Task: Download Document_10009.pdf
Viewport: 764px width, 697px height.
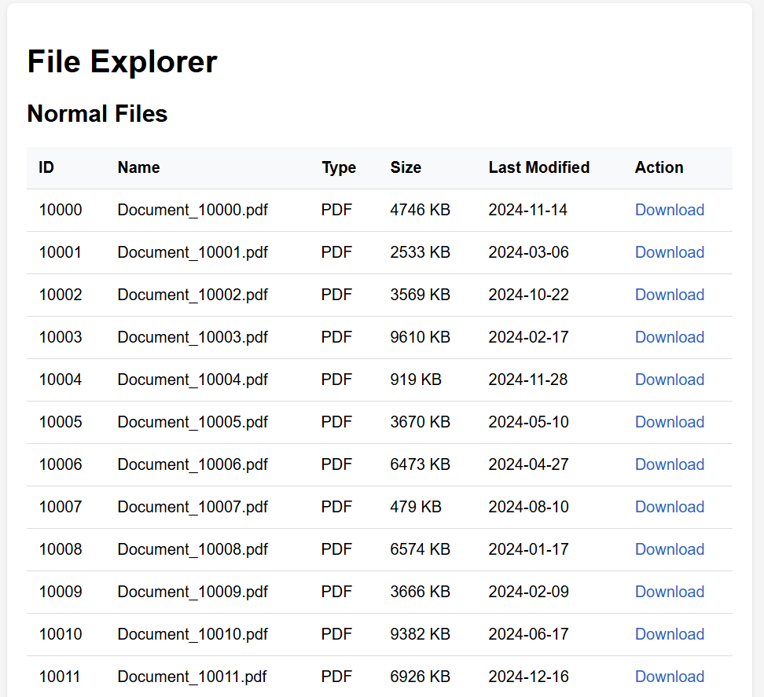Action: pyautogui.click(x=670, y=591)
